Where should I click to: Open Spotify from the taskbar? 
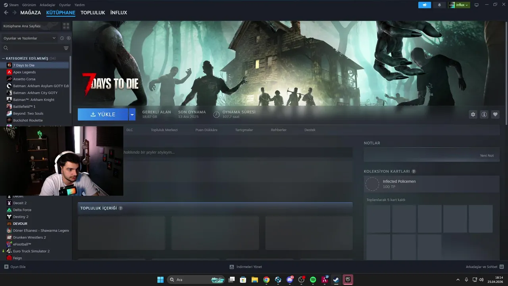coord(313,280)
